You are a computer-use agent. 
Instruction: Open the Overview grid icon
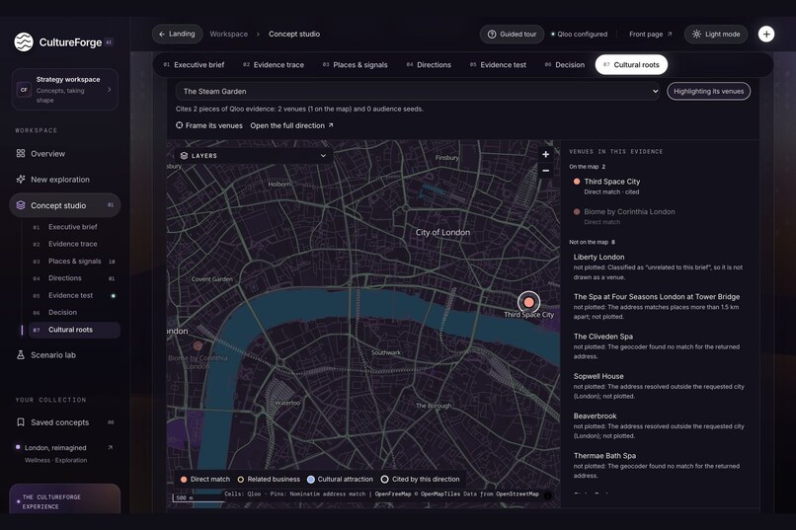tap(21, 153)
